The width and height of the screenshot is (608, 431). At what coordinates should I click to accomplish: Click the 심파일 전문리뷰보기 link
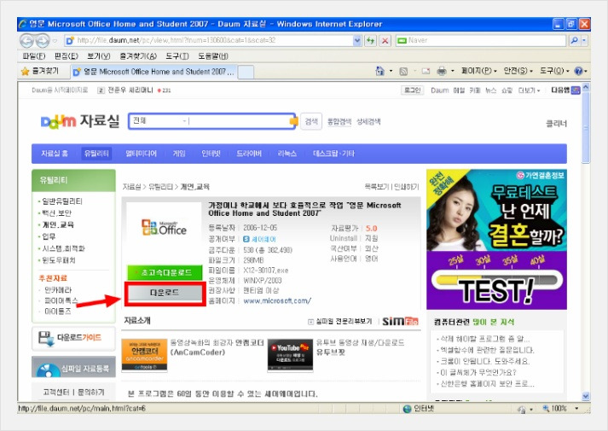(x=344, y=321)
